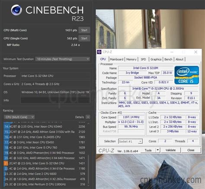Screen dimensions: 205x189
Task: Select ranking row AMD Athlon Gold 3150U
Action: (45, 132)
